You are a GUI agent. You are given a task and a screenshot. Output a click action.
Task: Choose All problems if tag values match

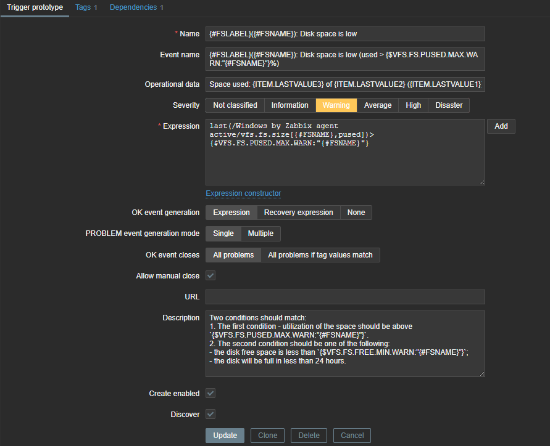(x=320, y=255)
